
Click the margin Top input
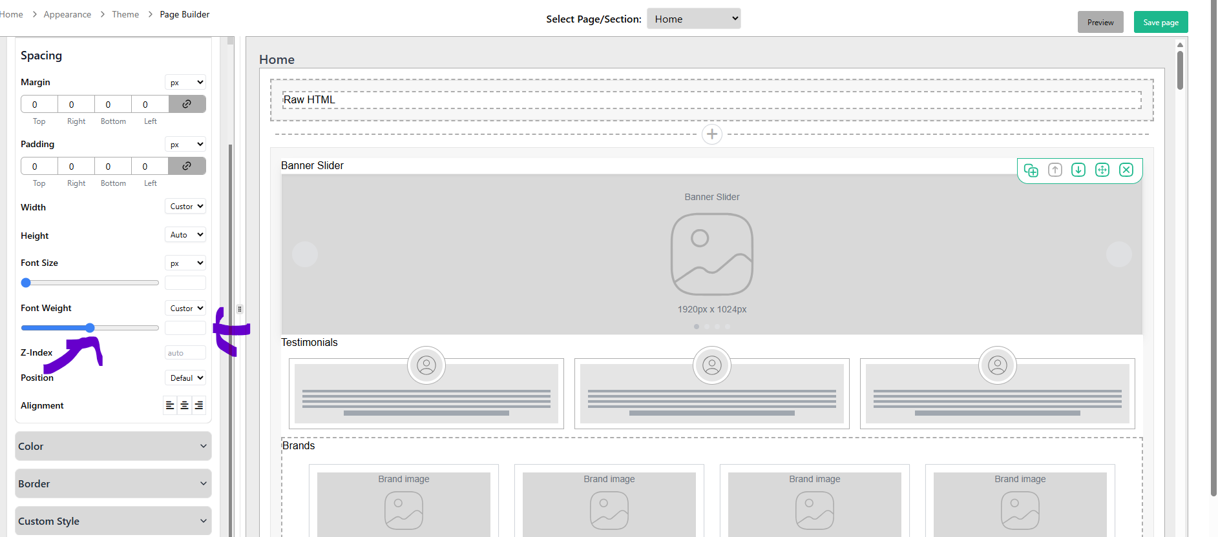pos(39,104)
